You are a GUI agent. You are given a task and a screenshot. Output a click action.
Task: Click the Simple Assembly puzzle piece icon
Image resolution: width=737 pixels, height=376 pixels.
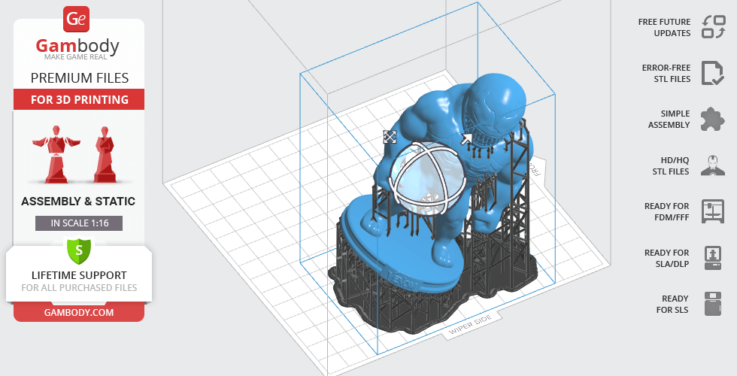click(712, 120)
